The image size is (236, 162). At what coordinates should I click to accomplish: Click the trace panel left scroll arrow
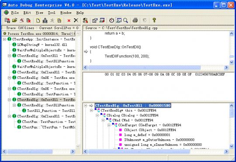(4, 152)
